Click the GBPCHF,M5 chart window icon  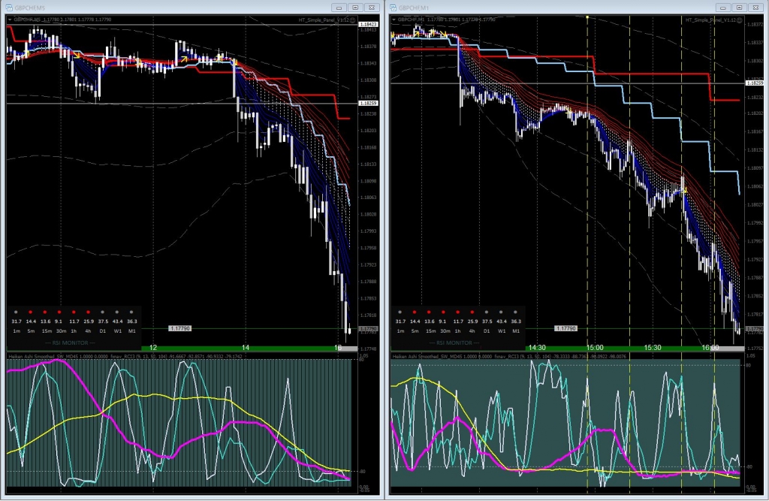pyautogui.click(x=8, y=7)
